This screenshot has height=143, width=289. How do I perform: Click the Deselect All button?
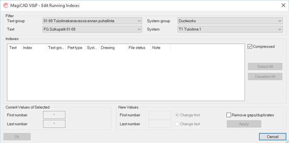(x=265, y=77)
